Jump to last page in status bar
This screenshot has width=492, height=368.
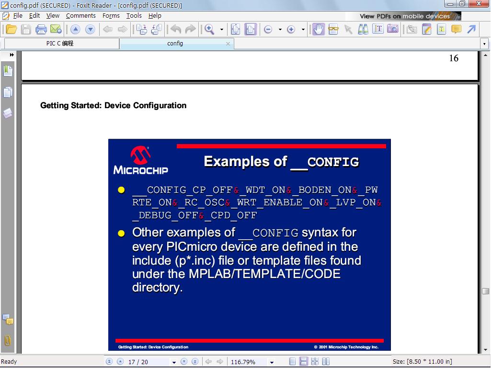[195, 361]
